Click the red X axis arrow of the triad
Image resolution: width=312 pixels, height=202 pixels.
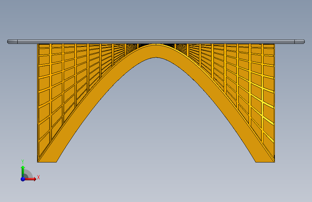[x=30, y=179]
